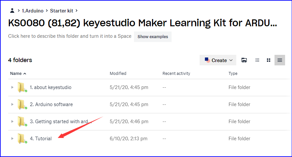
Task: Open the 1.Arduino breadcrumb
Action: (x=33, y=11)
